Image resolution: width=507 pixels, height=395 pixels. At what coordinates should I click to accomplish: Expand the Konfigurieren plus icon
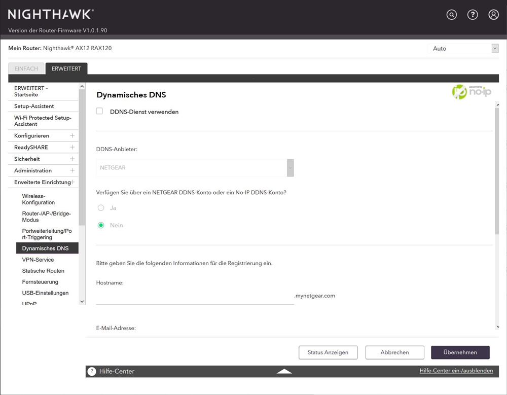pos(72,136)
